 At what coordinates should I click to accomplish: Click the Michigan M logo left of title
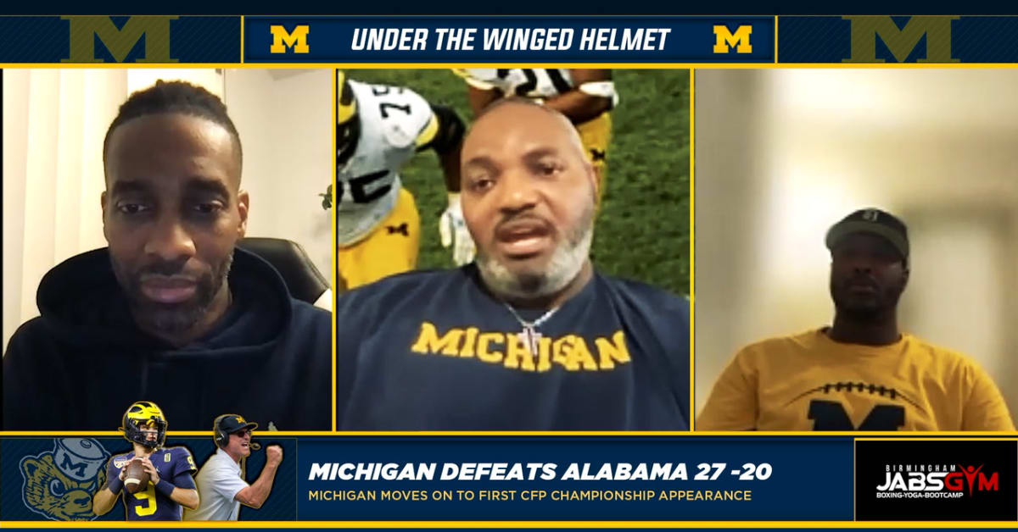(289, 39)
